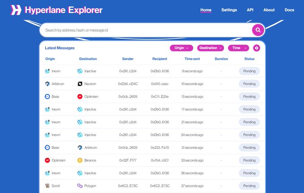The image size is (304, 193).
Task: Open the gear settings icon in Latest Messages
Action: point(257,48)
